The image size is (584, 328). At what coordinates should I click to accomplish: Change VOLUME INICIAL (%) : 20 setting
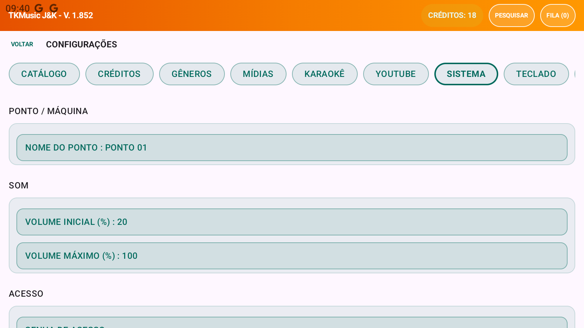point(292,222)
